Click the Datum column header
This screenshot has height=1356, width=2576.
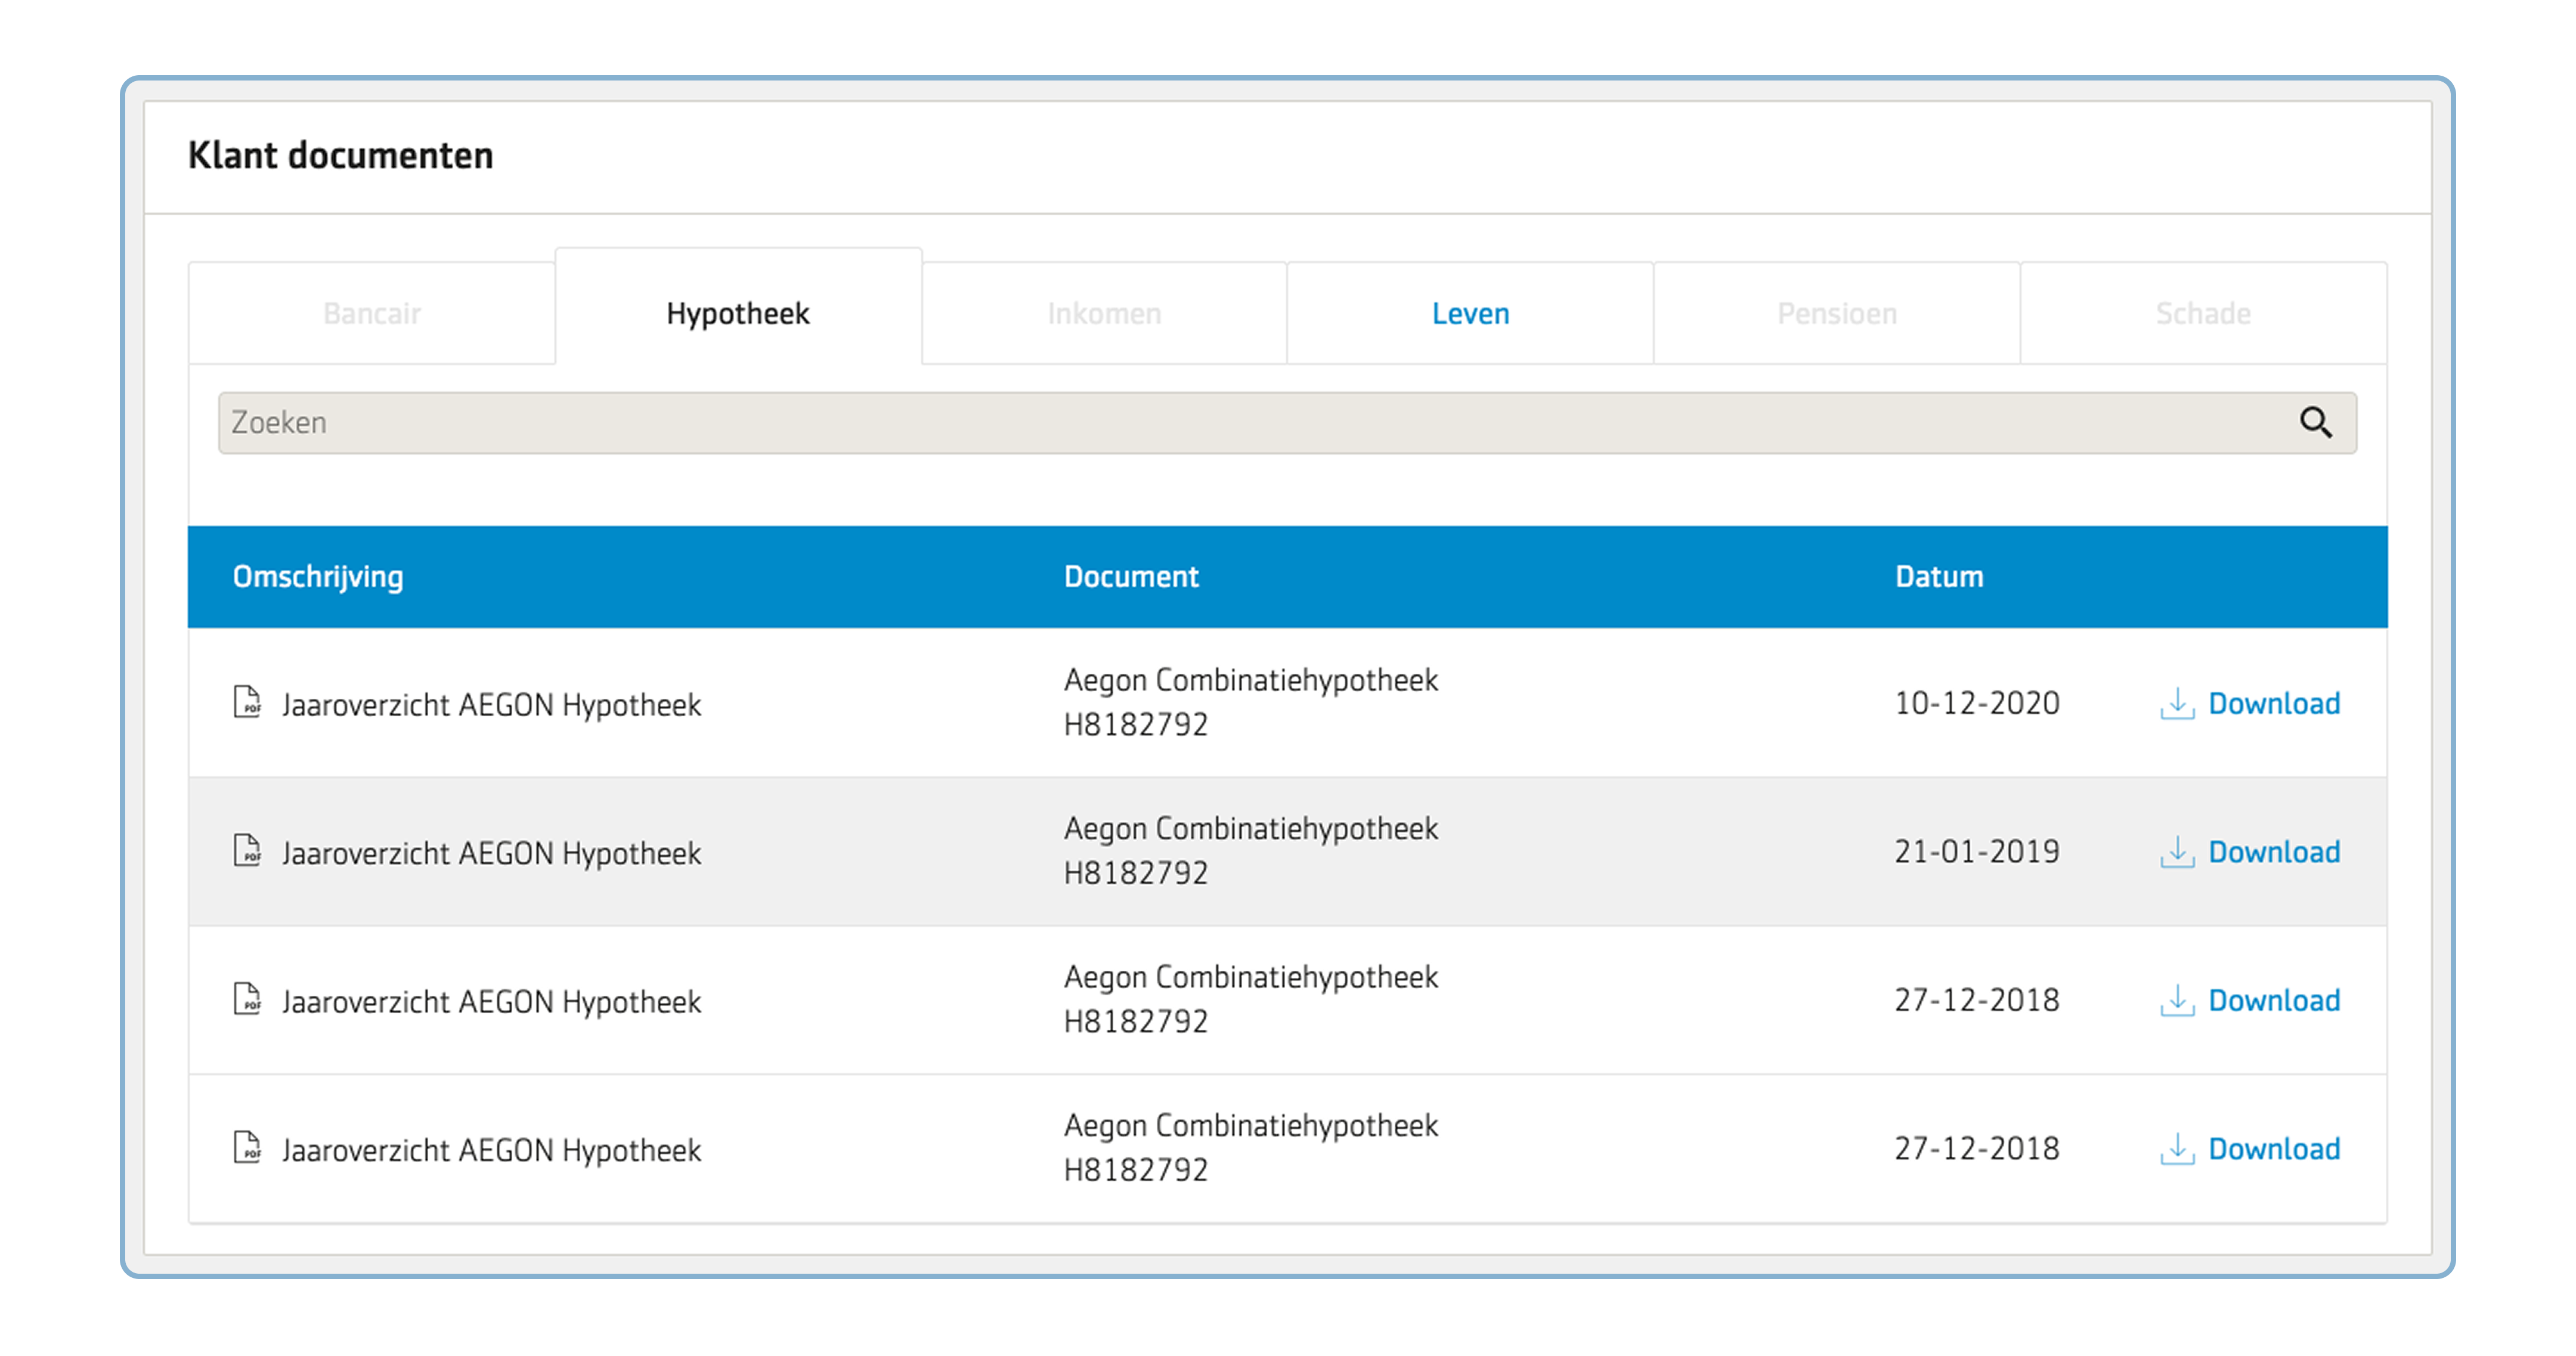coord(1938,577)
